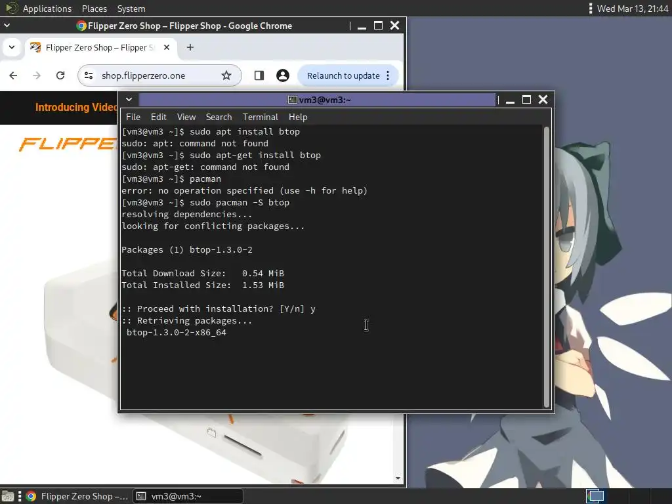The height and width of the screenshot is (504, 672).
Task: Click 'sudo: apt: command not found' line
Action: click(x=194, y=143)
